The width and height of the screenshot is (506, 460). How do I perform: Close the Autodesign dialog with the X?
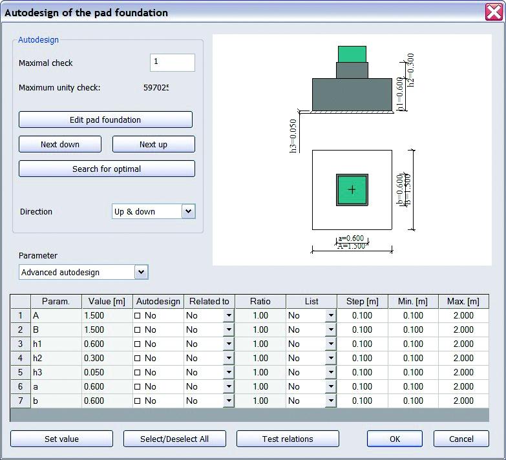click(x=494, y=12)
